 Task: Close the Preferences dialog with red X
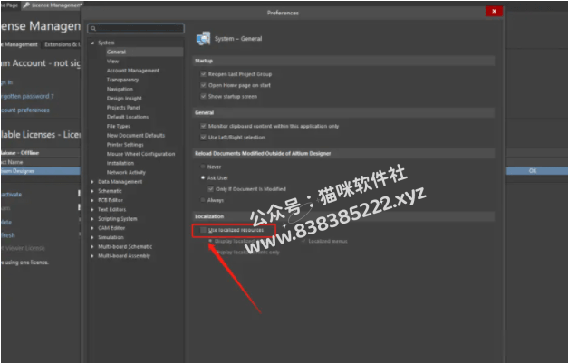click(x=494, y=11)
